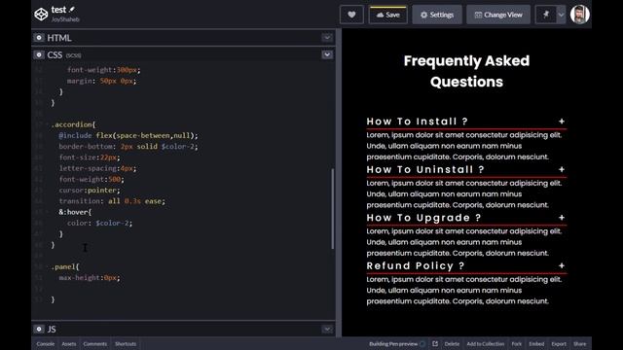The height and width of the screenshot is (350, 623).
Task: Click the JoyShaheb username link
Action: point(65,19)
